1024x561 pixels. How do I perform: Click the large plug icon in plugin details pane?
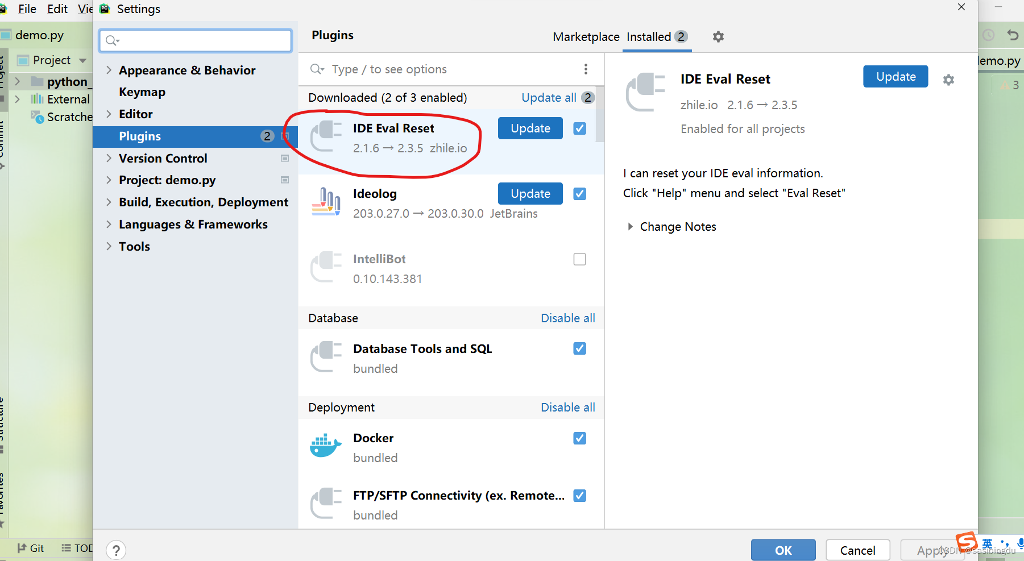(x=645, y=92)
